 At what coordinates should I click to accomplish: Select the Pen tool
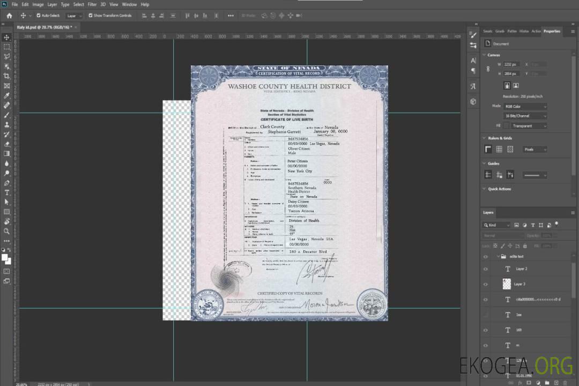(x=6, y=183)
